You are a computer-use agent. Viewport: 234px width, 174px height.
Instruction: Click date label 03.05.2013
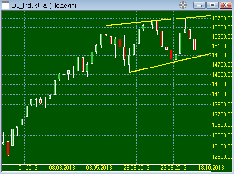tap(99, 168)
